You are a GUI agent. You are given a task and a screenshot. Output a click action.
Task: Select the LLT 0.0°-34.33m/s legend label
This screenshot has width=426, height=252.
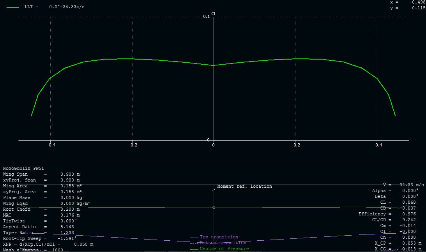54,7
